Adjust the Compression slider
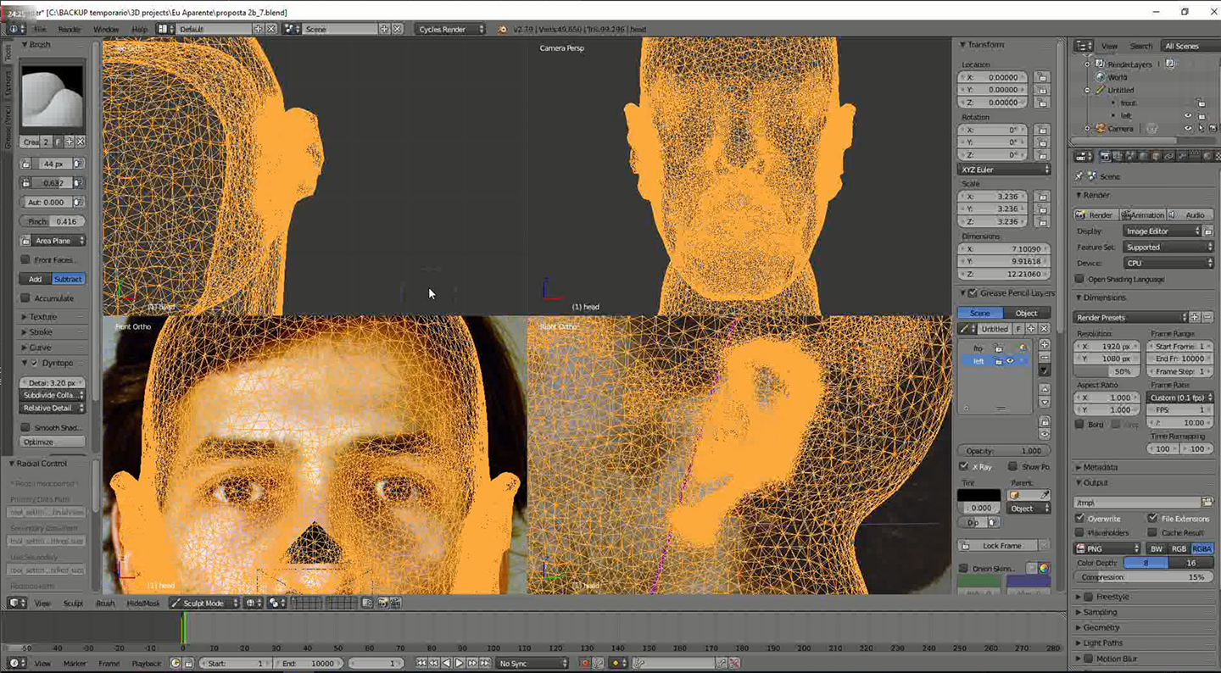Viewport: 1221px width, 673px height. coord(1141,577)
